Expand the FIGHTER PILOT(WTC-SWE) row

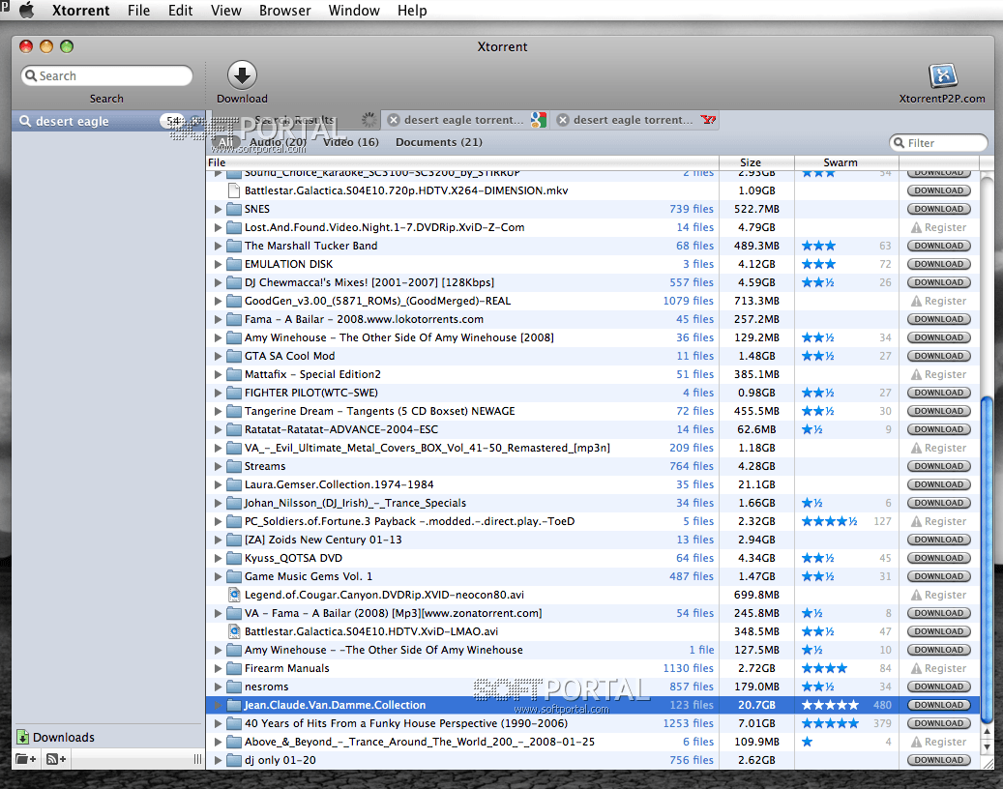click(x=219, y=393)
